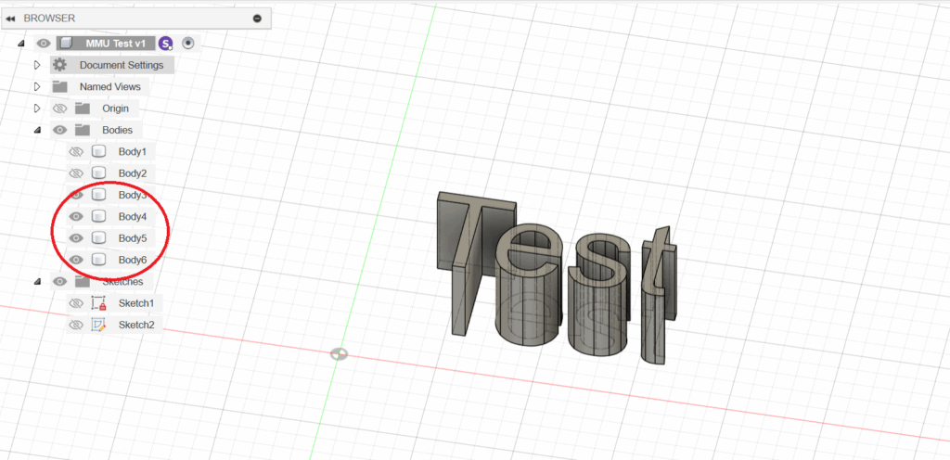Collapse the Sketches folder
950x460 pixels.
pos(37,281)
